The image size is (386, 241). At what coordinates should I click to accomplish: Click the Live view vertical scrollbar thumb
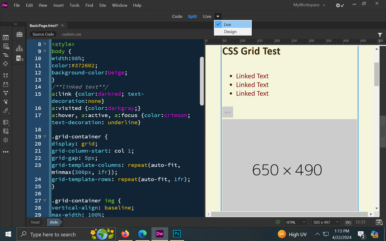click(x=377, y=74)
